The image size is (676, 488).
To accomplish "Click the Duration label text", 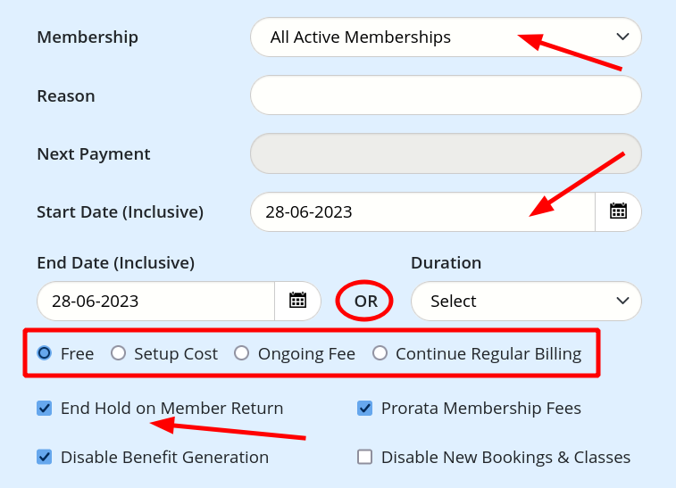I will [446, 262].
